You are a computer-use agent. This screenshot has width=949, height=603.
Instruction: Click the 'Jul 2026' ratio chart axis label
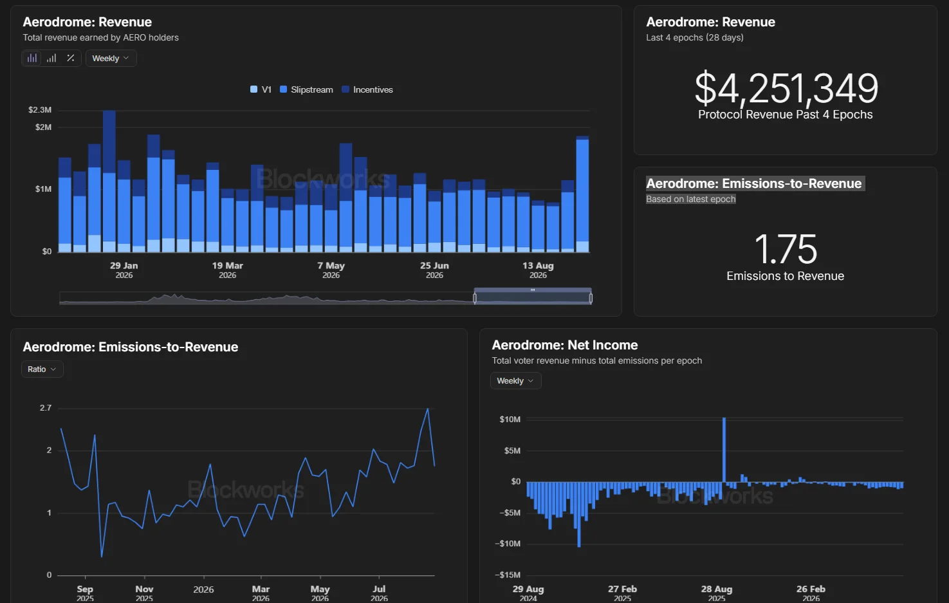point(379,593)
